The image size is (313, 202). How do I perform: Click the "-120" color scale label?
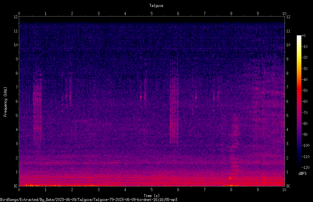305,168
